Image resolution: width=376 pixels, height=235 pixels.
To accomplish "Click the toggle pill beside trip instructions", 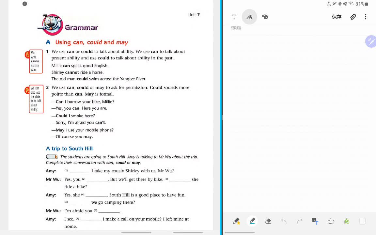I will 52,157.
